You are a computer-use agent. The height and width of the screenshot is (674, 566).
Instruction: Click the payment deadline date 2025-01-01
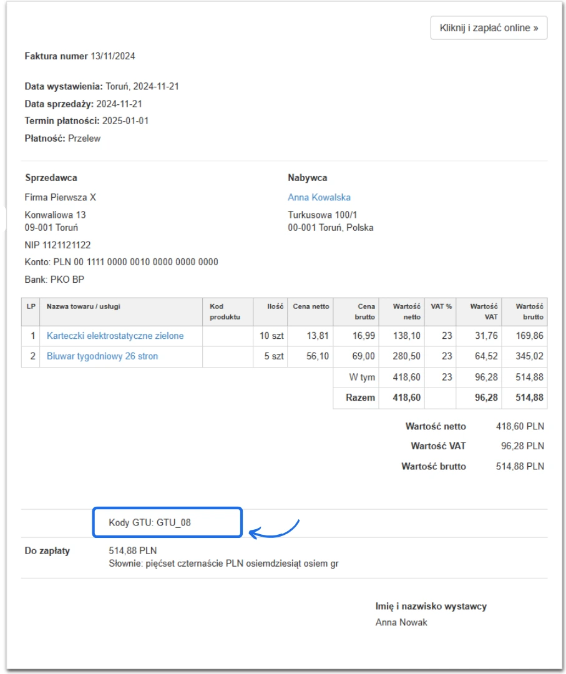tap(125, 121)
